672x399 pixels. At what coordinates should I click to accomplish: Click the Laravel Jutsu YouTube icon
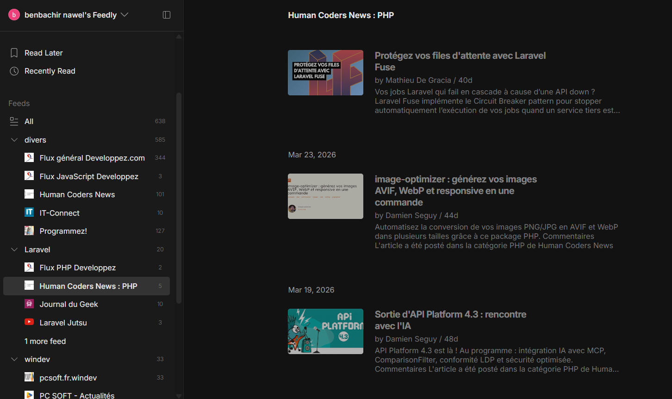[29, 323]
